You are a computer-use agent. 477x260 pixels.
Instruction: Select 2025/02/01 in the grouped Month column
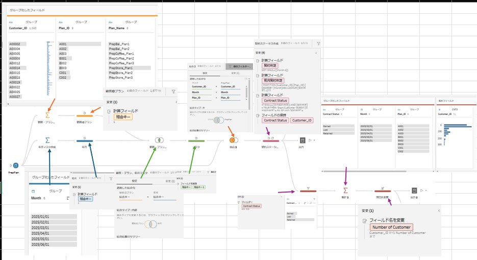(376, 126)
